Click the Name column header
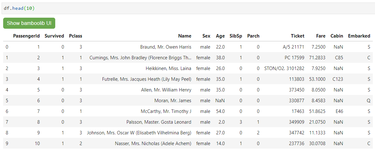The height and width of the screenshot is (153, 375). (x=185, y=36)
